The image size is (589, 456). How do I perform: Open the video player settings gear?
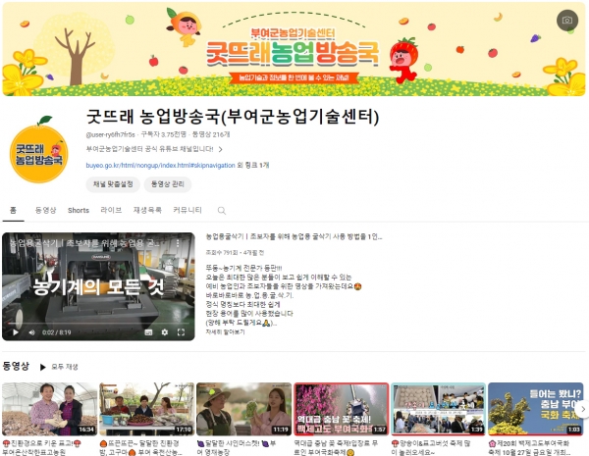[x=163, y=332]
